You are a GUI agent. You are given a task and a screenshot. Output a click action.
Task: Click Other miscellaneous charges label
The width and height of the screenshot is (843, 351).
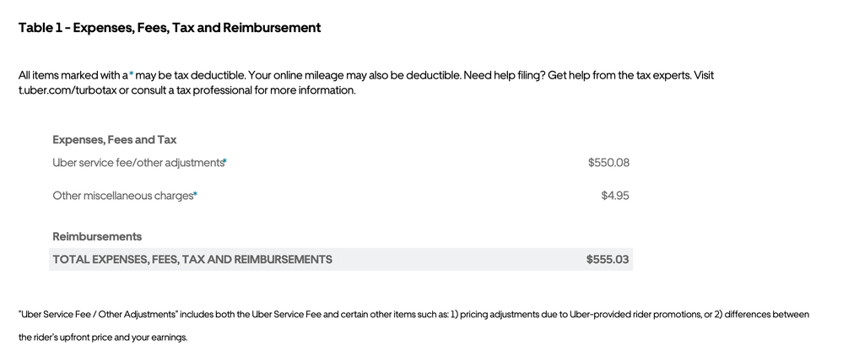[122, 196]
